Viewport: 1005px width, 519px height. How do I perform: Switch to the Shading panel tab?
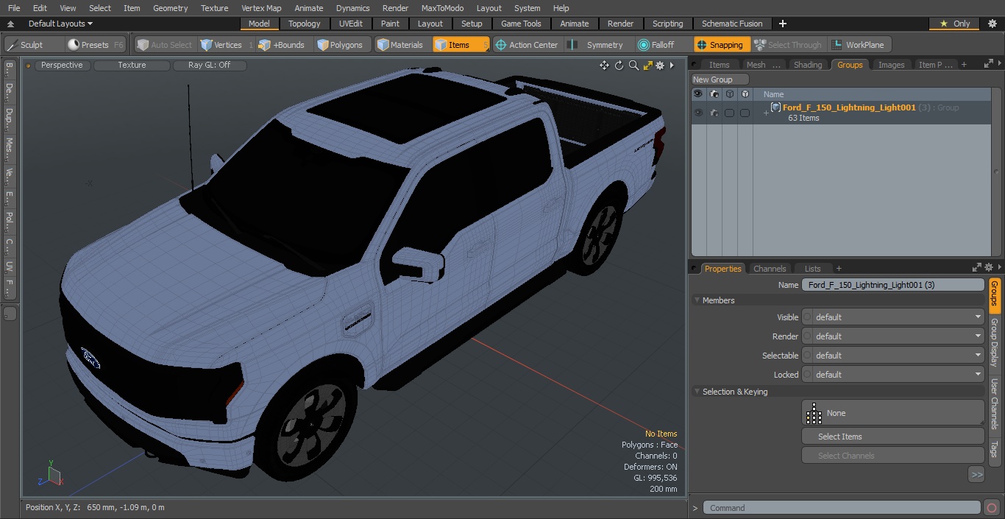pyautogui.click(x=808, y=65)
